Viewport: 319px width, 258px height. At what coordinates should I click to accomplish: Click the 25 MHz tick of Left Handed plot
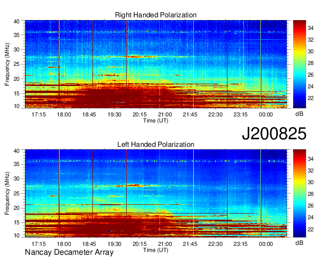click(16, 193)
